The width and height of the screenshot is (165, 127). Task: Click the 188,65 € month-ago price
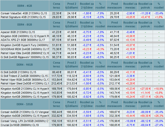click(x=115, y=125)
